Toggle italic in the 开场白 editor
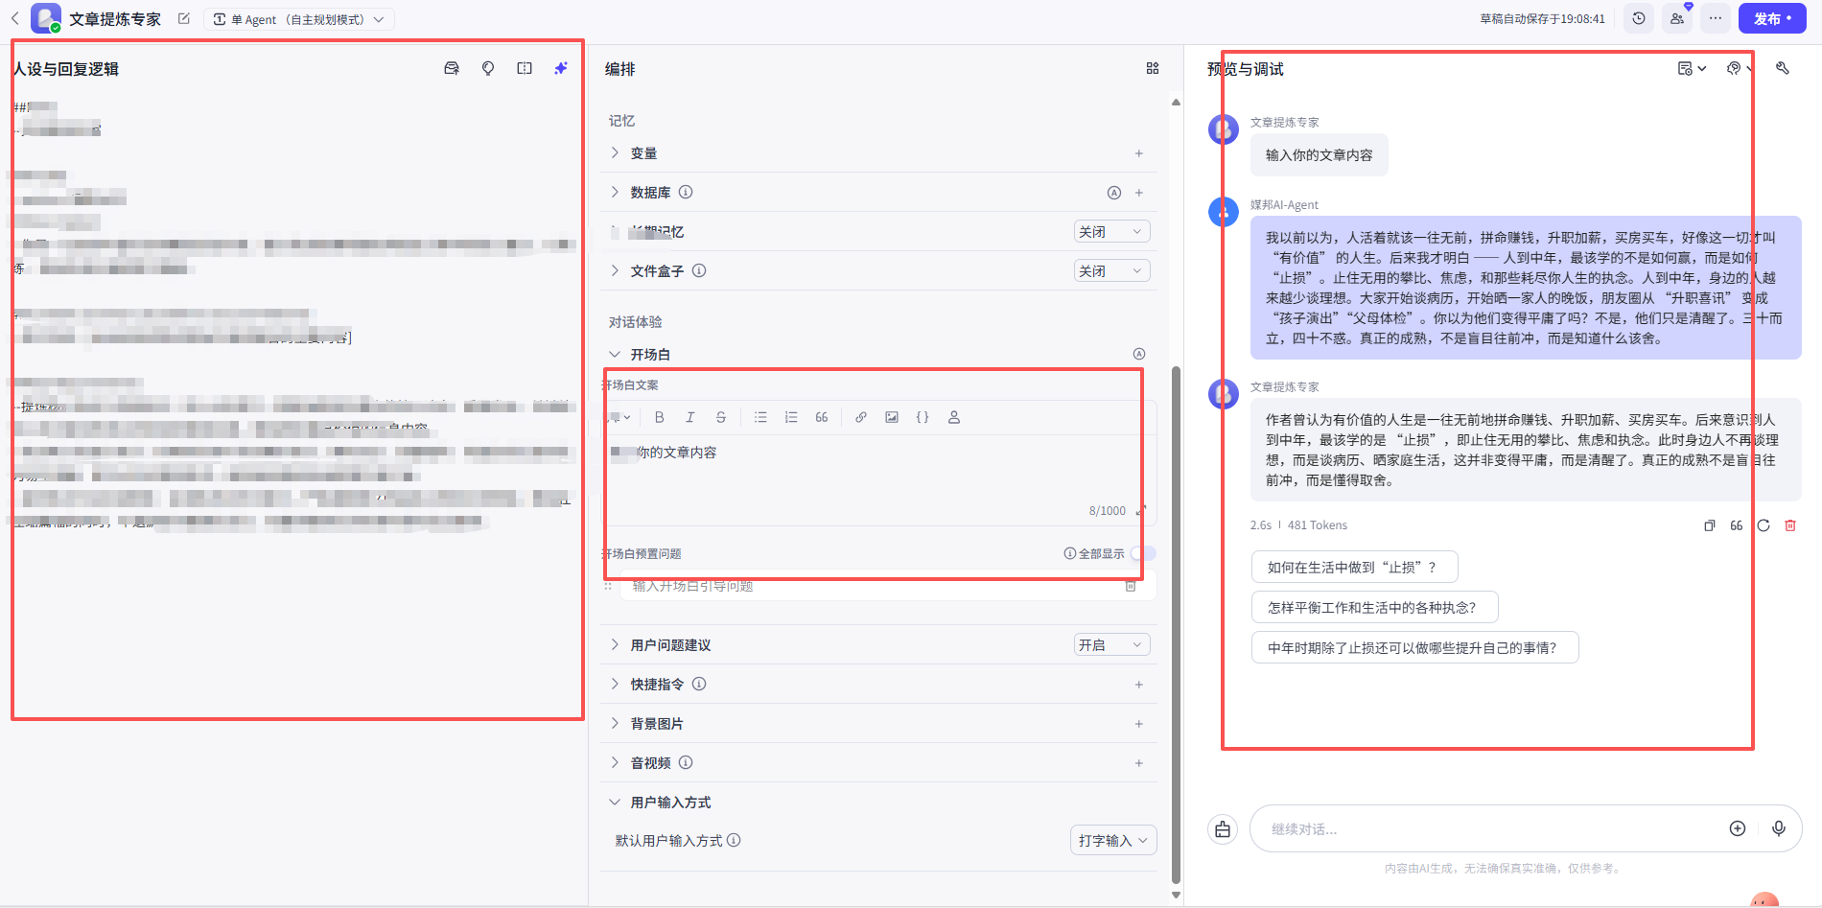1822x908 pixels. [x=689, y=417]
